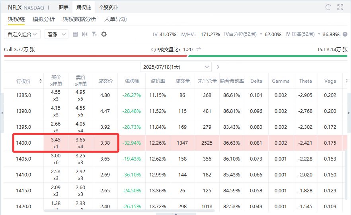Click the Gamma column header
The height and width of the screenshot is (215, 351).
281,81
